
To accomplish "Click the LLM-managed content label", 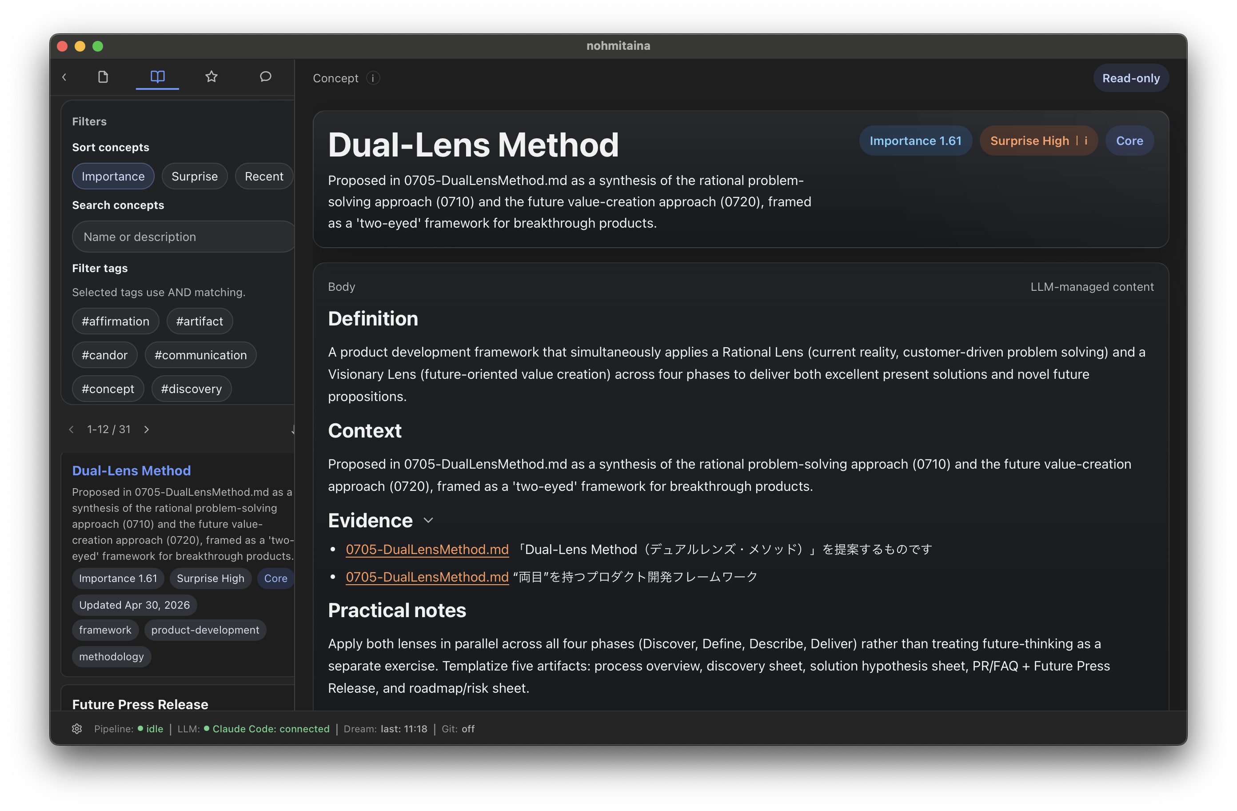I will coord(1092,287).
